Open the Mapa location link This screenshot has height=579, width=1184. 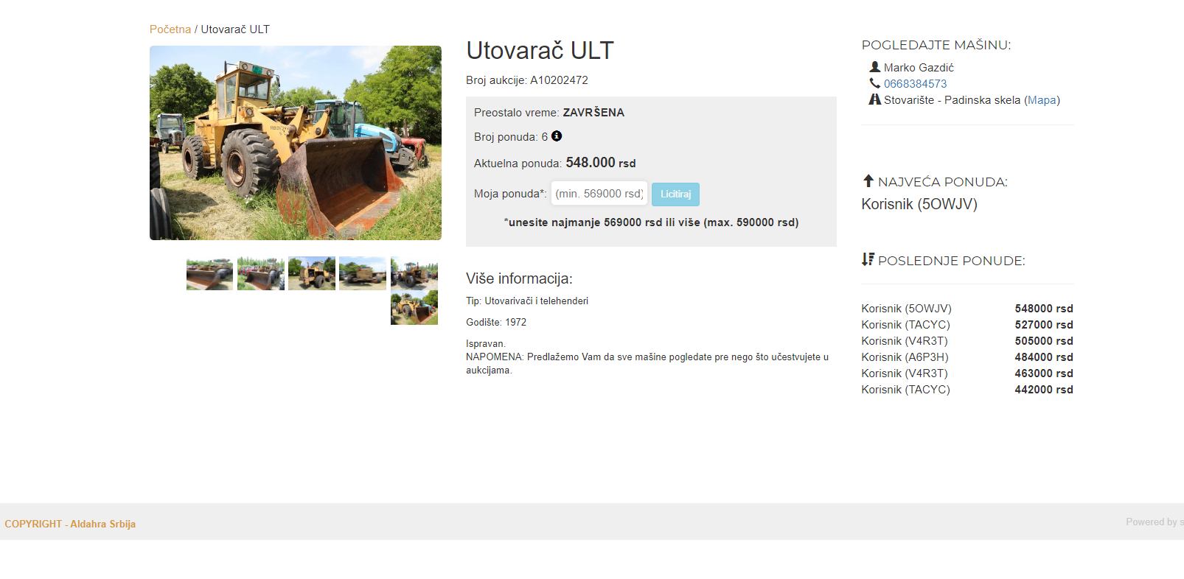1042,100
